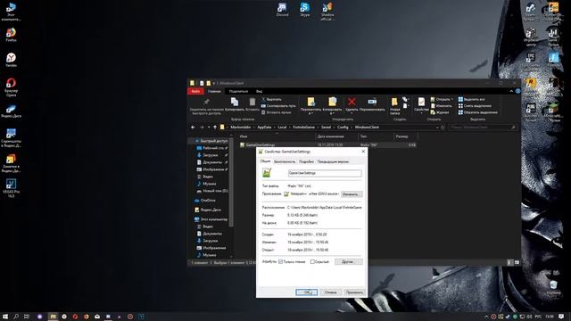Select This PC (Этот компьютер) in navigation pane
The height and width of the screenshot is (321, 571).
tap(211, 219)
